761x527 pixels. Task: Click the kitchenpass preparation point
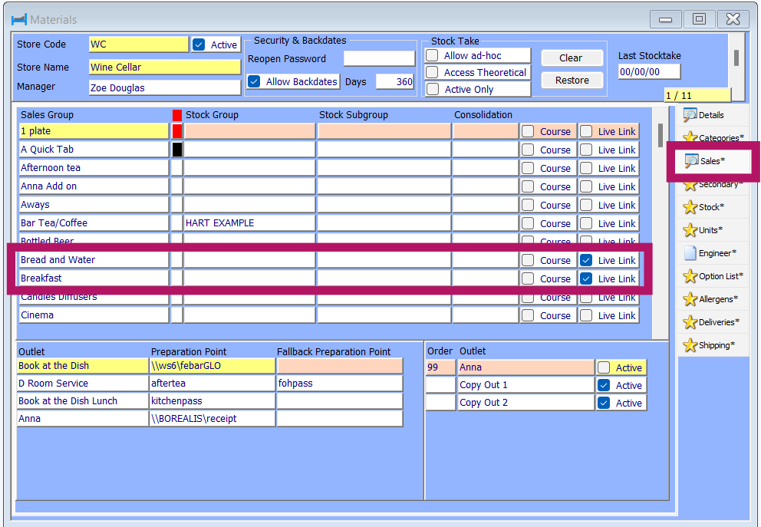click(x=212, y=401)
